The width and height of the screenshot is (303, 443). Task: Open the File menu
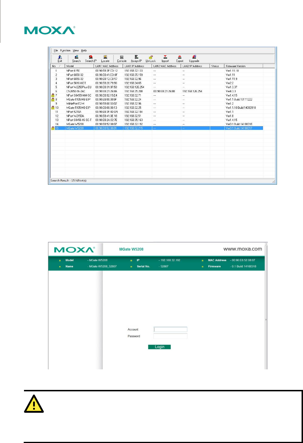[56, 51]
